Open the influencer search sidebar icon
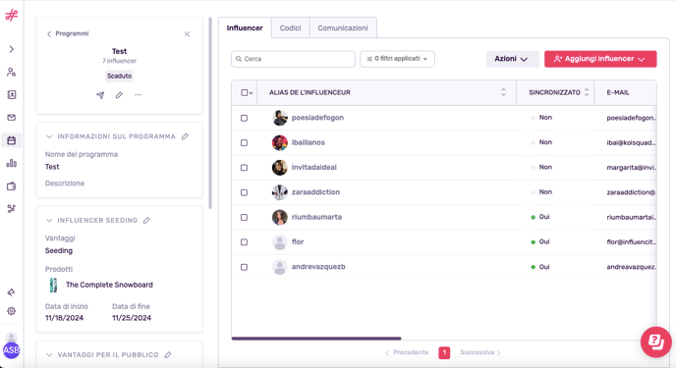Image resolution: width=676 pixels, height=368 pixels. 12,72
